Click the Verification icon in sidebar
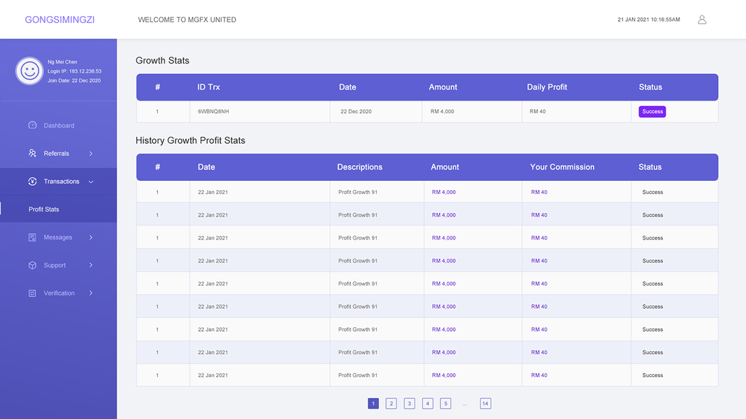746x419 pixels. [32, 293]
